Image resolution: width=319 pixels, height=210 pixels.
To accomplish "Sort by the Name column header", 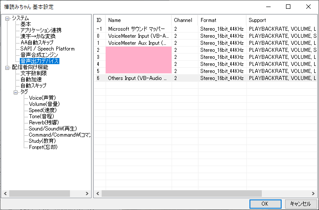I will (x=139, y=20).
